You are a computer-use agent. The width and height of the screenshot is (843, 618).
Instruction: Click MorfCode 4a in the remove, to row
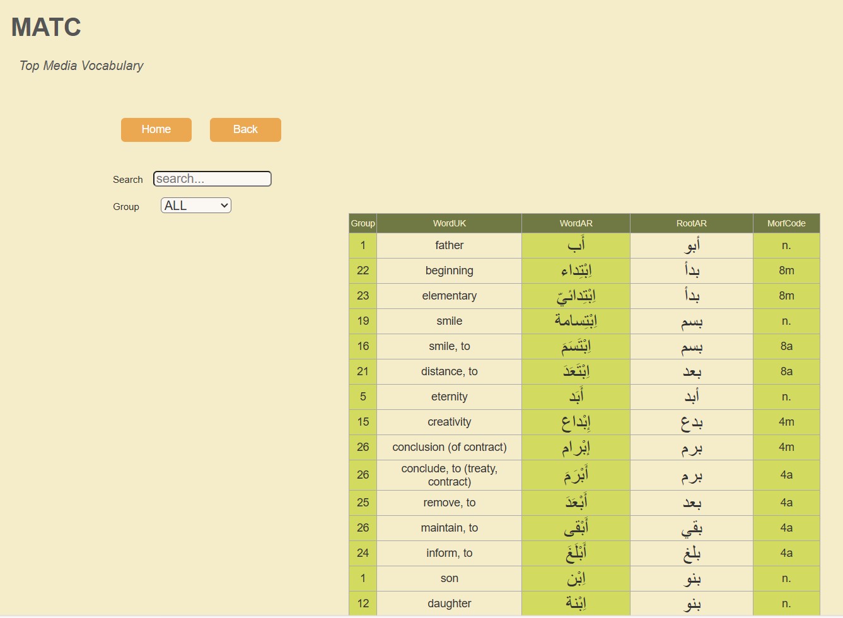pyautogui.click(x=786, y=503)
